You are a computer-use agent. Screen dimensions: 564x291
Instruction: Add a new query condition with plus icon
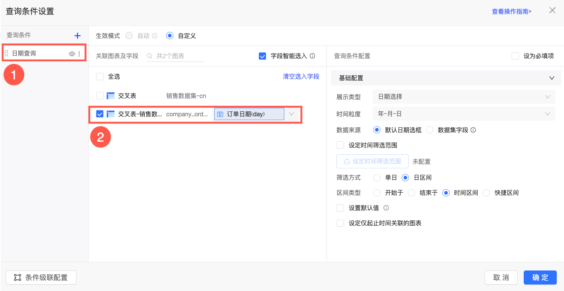[78, 36]
